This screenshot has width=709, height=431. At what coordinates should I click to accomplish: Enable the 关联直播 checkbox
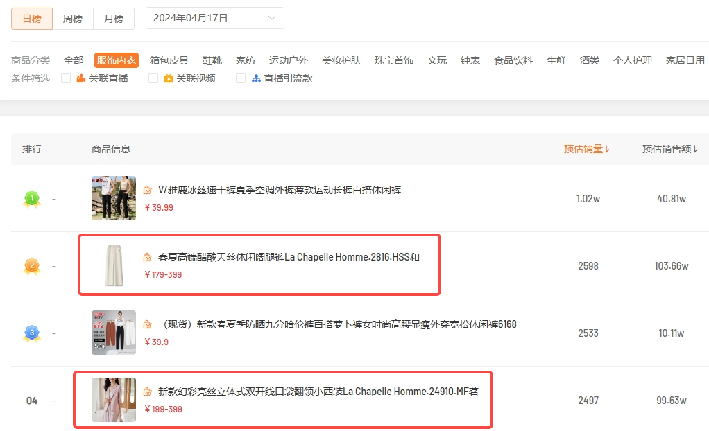pyautogui.click(x=66, y=78)
